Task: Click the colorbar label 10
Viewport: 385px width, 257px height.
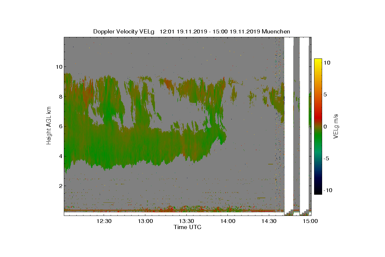Action: tap(327, 63)
